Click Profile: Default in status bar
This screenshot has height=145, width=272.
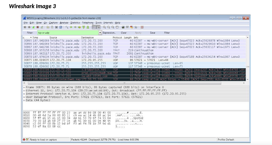(226, 139)
